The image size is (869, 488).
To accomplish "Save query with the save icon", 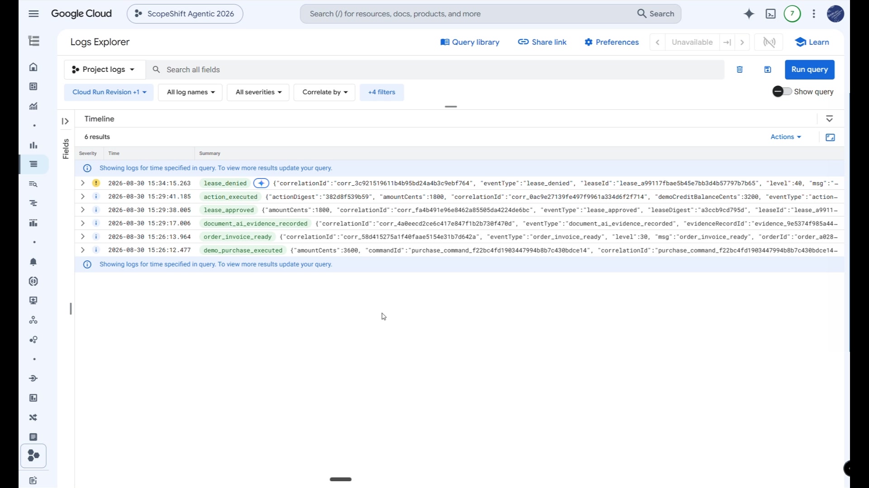I will [768, 70].
